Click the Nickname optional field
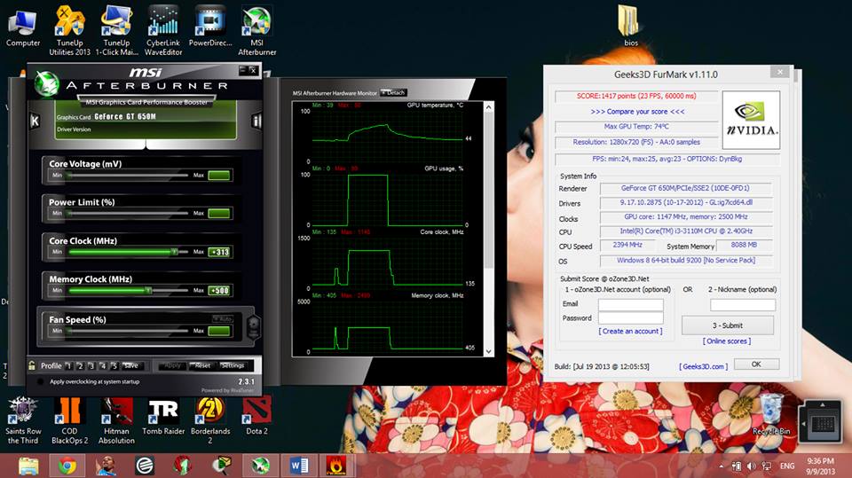Screen dimensions: 852x478 point(743,305)
